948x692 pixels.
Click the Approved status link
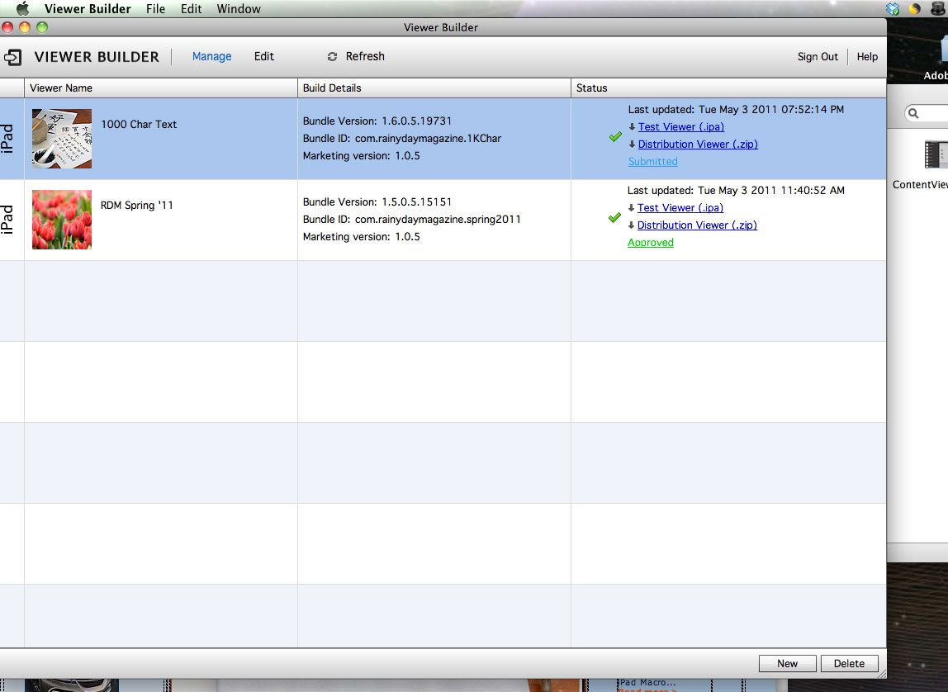pyautogui.click(x=651, y=242)
